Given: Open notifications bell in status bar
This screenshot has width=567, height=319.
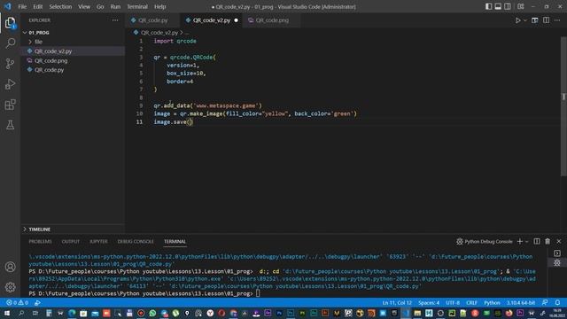Looking at the screenshot, I should tap(557, 303).
